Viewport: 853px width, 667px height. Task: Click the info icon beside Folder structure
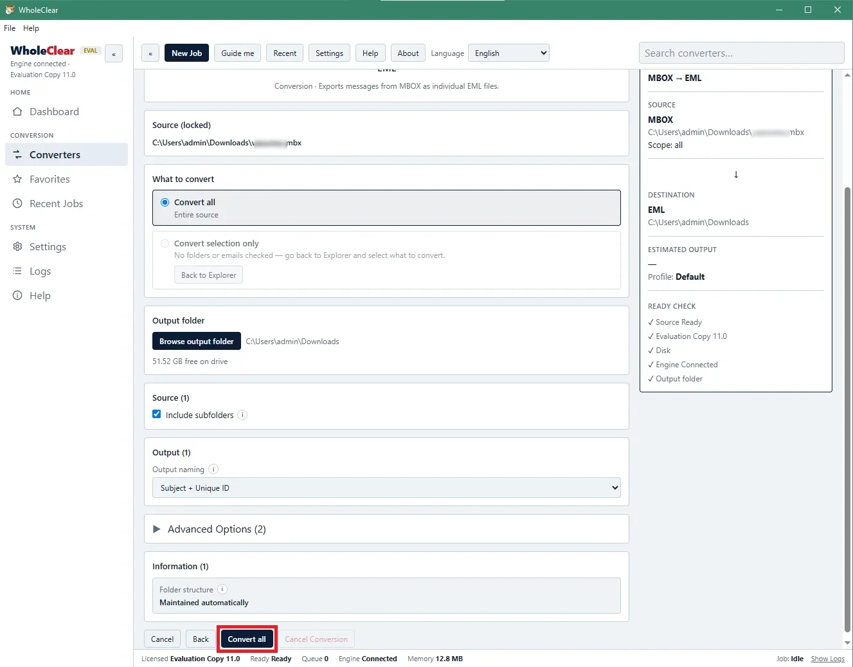tap(222, 589)
